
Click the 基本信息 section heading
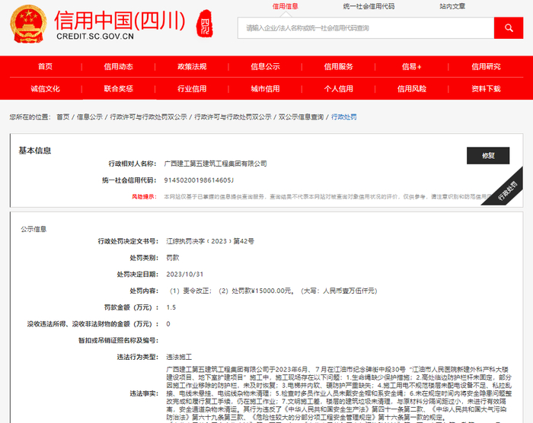(x=35, y=151)
